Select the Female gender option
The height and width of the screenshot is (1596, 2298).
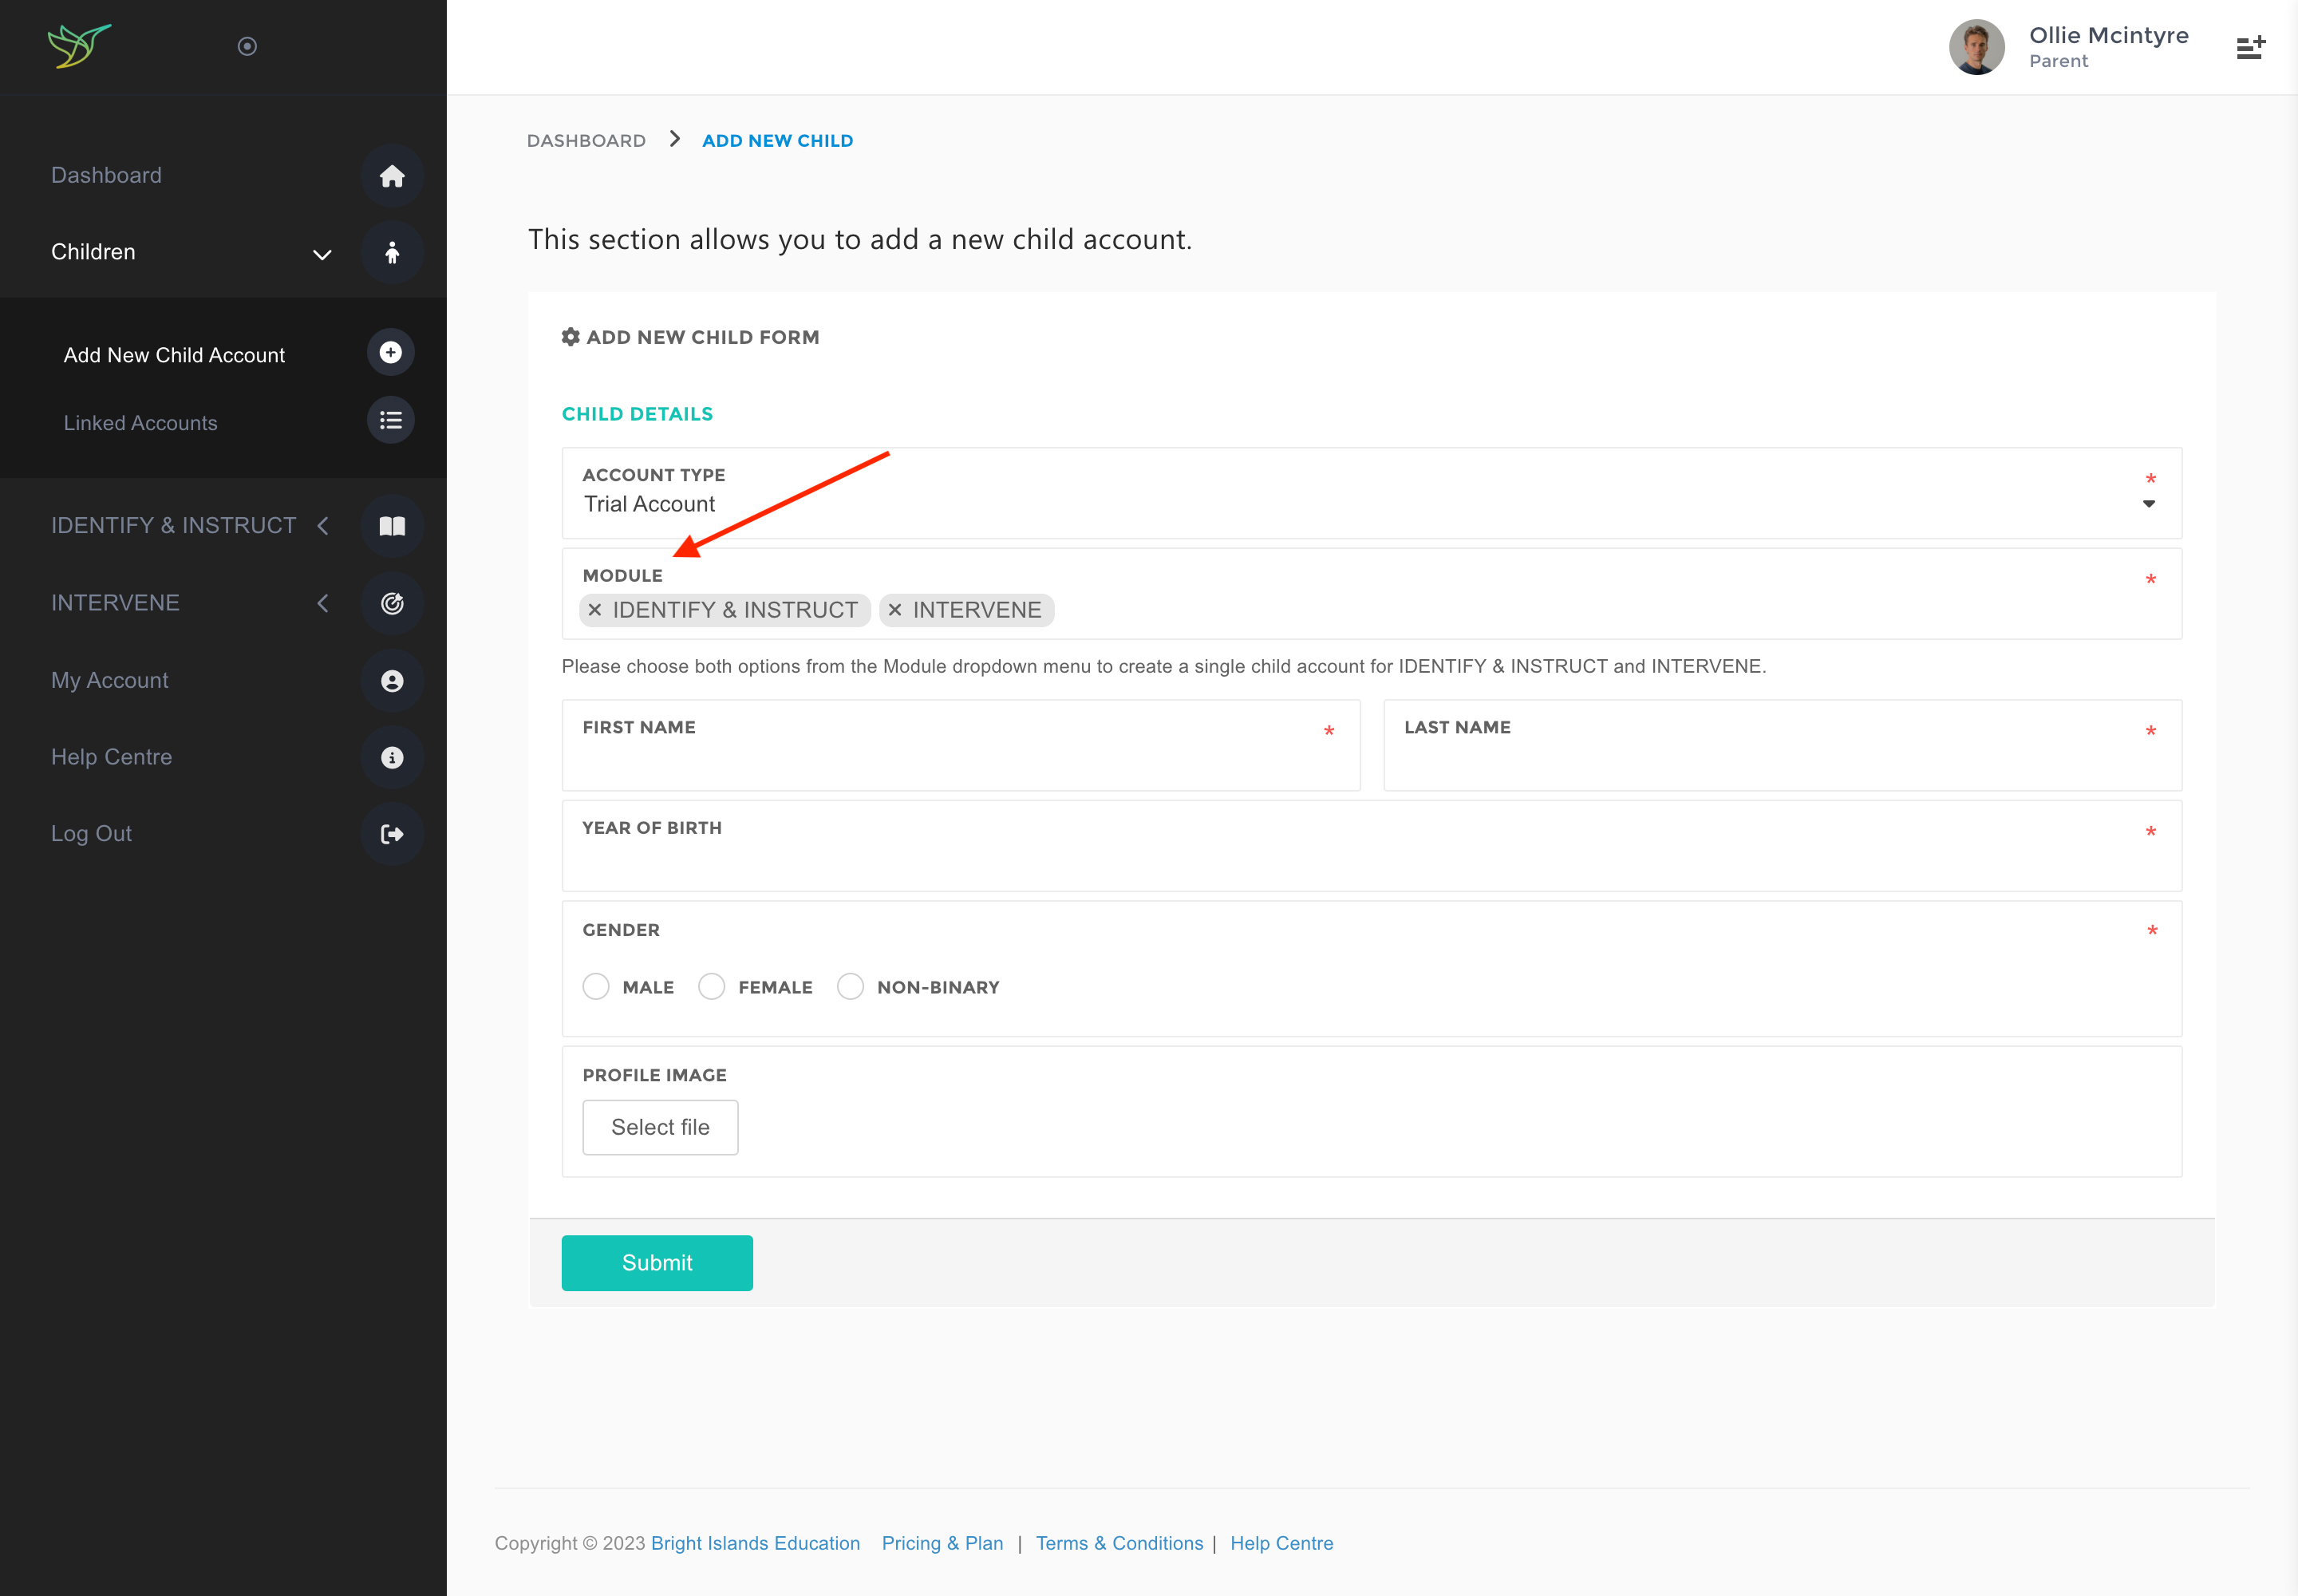(712, 987)
